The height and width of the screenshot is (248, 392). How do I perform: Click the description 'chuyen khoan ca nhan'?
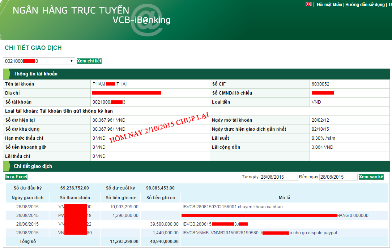point(260,206)
